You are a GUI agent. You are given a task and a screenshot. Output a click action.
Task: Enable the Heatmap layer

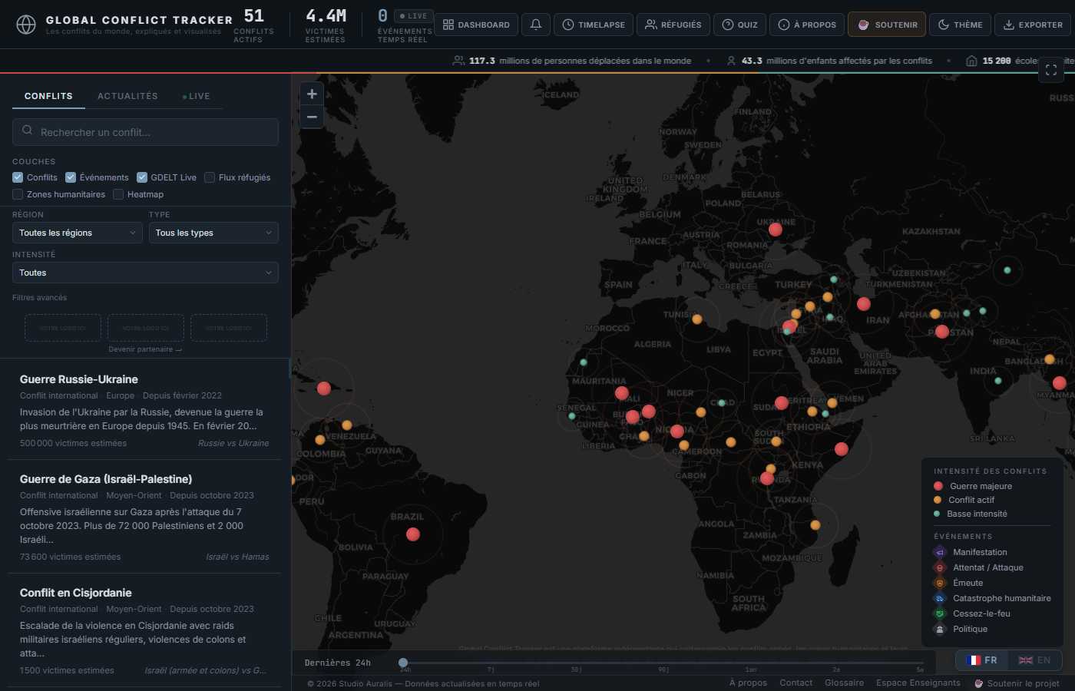117,193
